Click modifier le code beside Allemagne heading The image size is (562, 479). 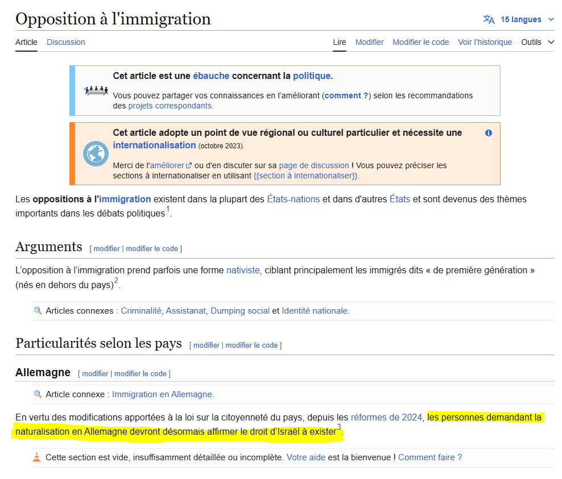point(140,373)
